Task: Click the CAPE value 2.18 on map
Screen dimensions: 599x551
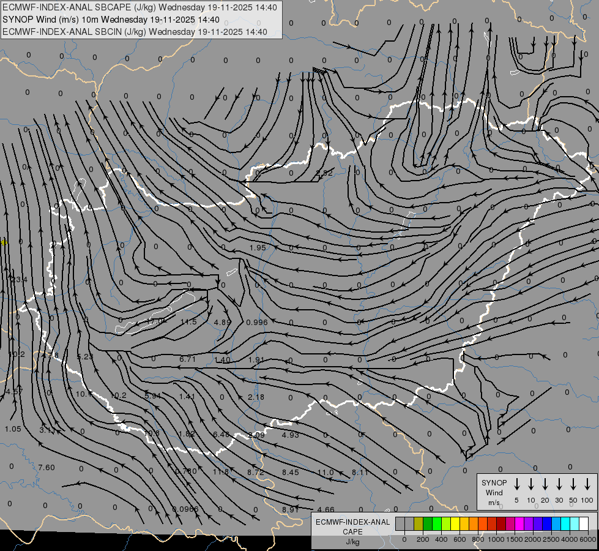Action: coord(256,397)
